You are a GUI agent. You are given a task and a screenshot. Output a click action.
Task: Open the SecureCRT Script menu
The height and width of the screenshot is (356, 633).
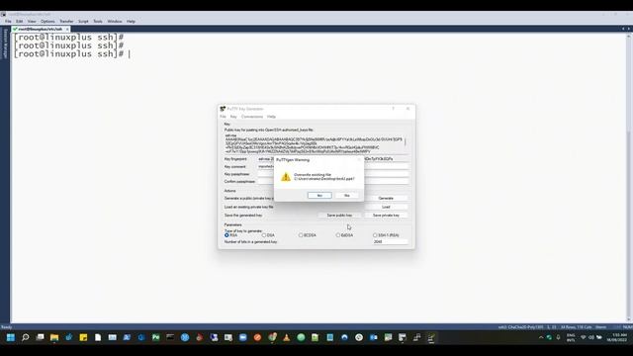(x=83, y=22)
